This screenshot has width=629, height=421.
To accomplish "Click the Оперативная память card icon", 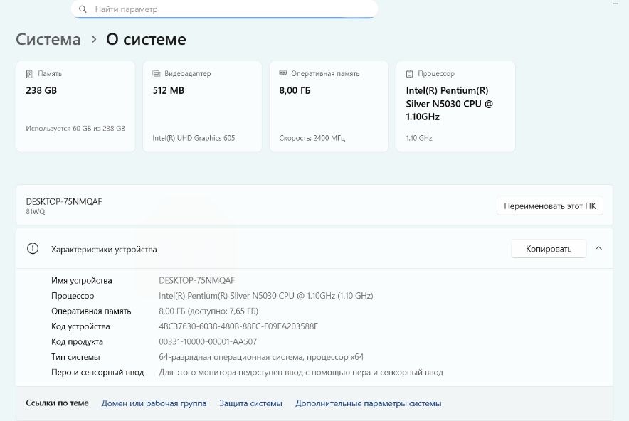I will (x=282, y=73).
